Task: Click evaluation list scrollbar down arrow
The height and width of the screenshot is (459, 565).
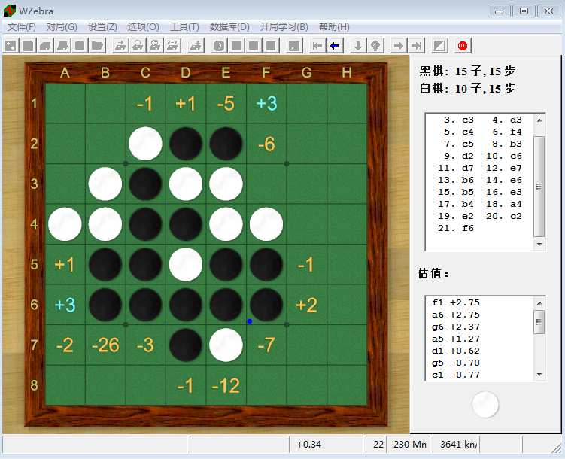Action: coord(539,375)
